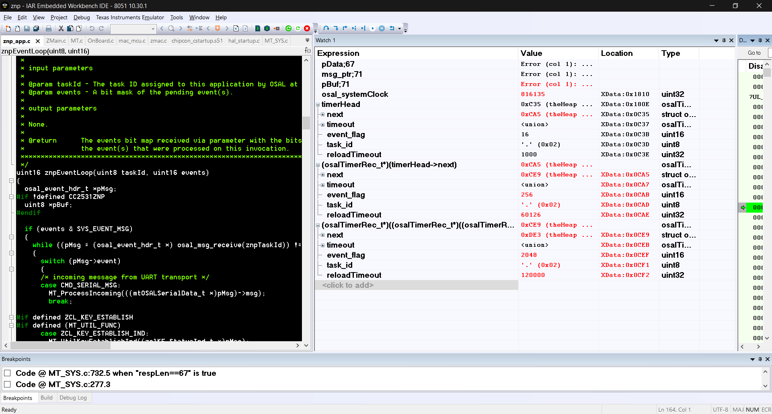Open the toolbar search combo box dropdown
Screen dimensions: 772x414
tap(153, 29)
